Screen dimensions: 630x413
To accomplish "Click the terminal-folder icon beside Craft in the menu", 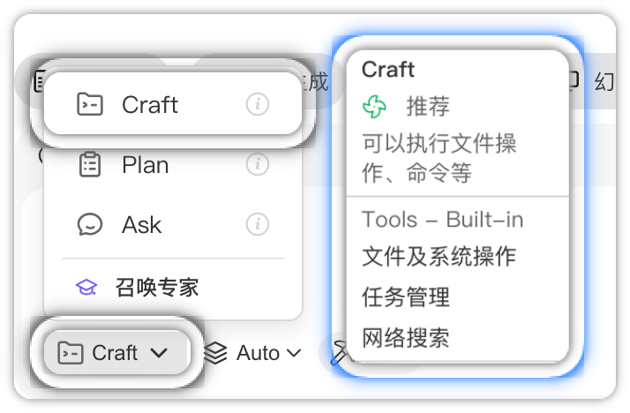I will click(x=90, y=105).
